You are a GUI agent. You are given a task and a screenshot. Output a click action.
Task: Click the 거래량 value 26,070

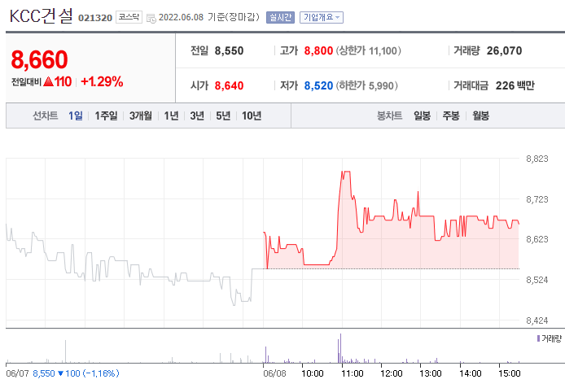(x=504, y=50)
